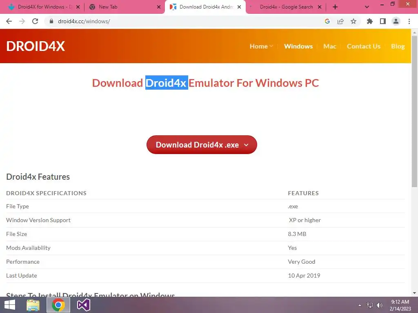
Task: Click the scrollbar down arrow
Action: [x=414, y=293]
